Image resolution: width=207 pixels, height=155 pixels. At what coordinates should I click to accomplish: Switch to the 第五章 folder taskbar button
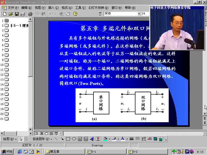click(64, 152)
